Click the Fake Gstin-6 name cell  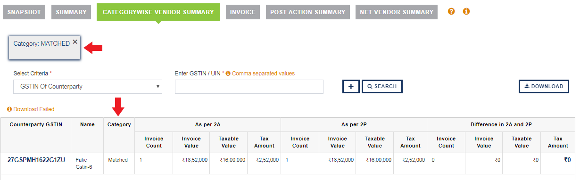[x=87, y=163]
